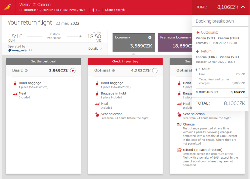This screenshot has height=179, width=250.
Task: Click the info icon beside Basic fare
Action: point(26,71)
